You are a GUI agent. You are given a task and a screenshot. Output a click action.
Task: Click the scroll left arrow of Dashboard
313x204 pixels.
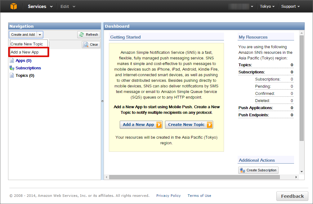(106, 177)
